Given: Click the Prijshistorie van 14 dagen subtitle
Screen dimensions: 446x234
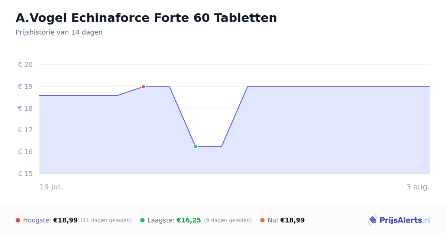Looking at the screenshot, I should (x=59, y=32).
